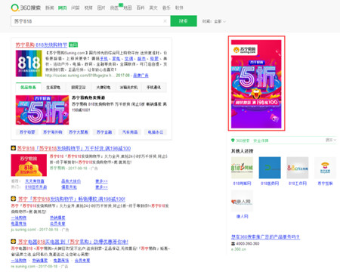
Task: Click the 空调 link in the description
Action: [x=128, y=59]
